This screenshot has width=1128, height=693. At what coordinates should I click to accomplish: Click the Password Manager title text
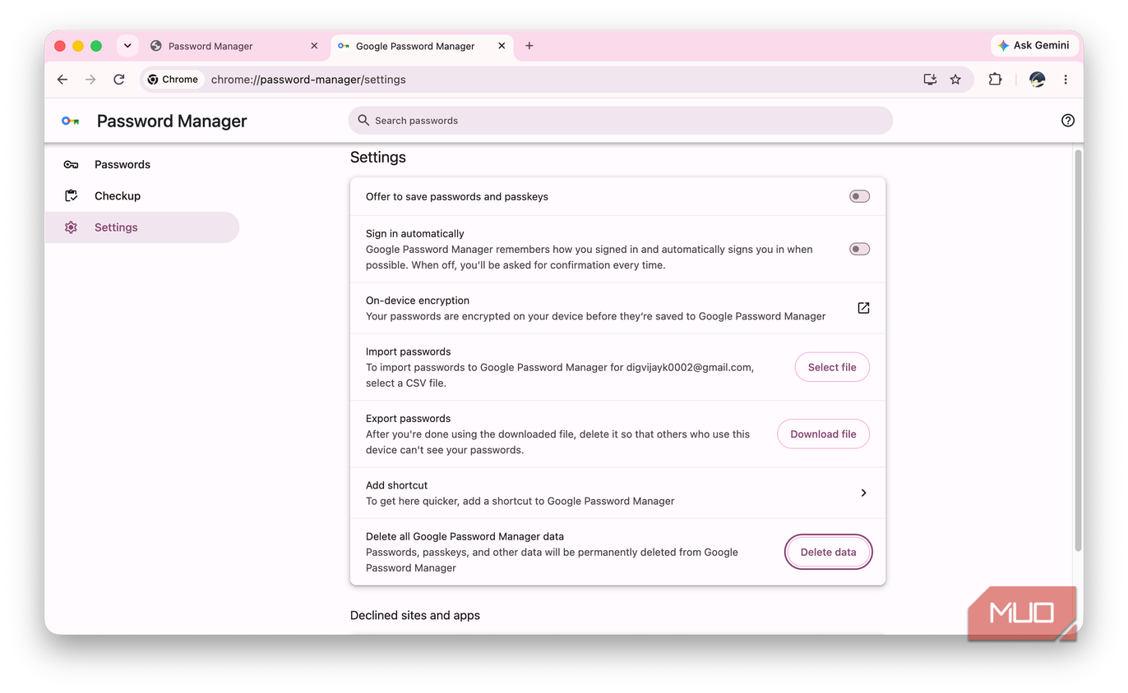[x=172, y=121]
